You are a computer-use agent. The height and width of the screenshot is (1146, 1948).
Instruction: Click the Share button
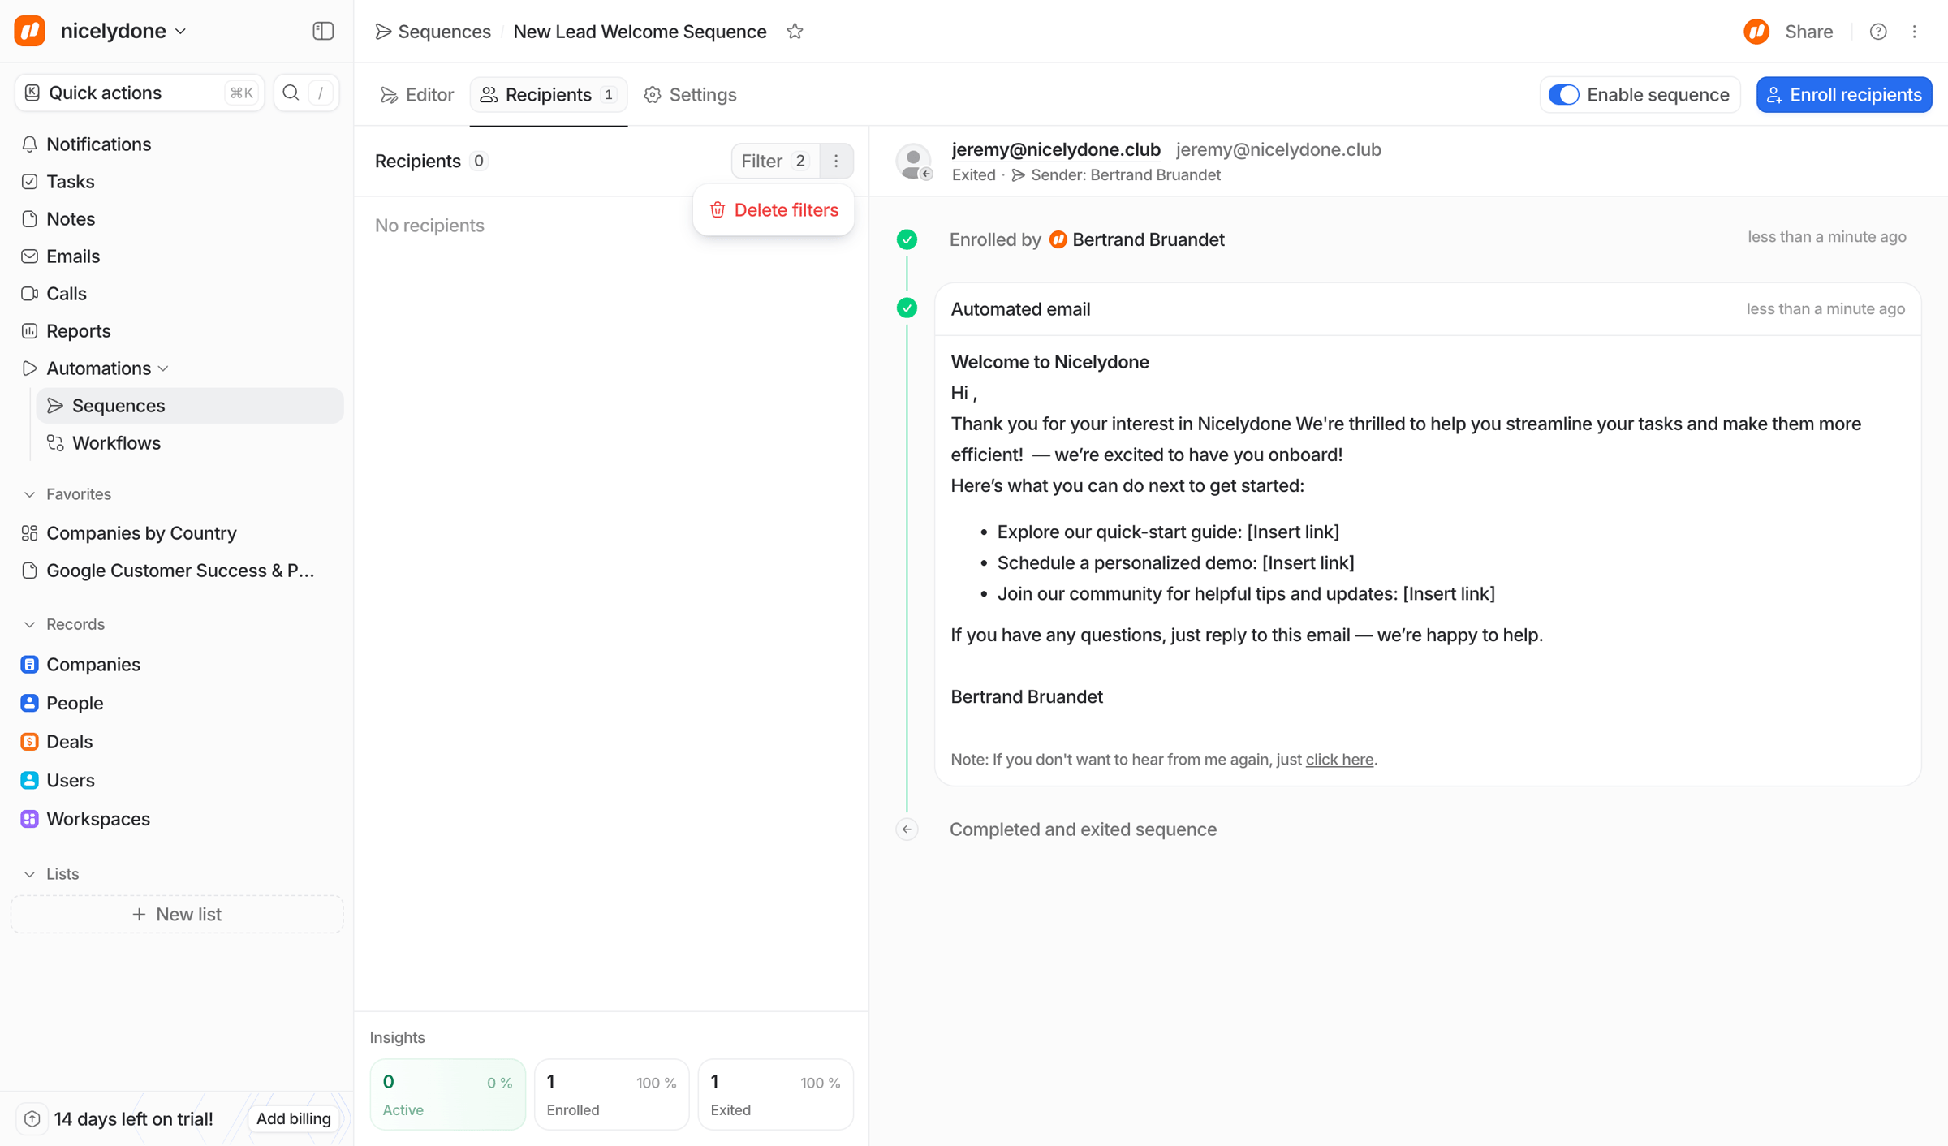pyautogui.click(x=1808, y=31)
